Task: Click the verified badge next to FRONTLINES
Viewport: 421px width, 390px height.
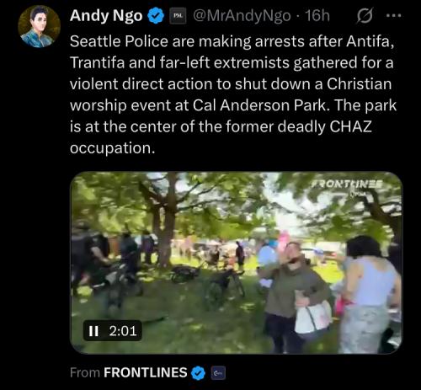Action: pyautogui.click(x=199, y=373)
